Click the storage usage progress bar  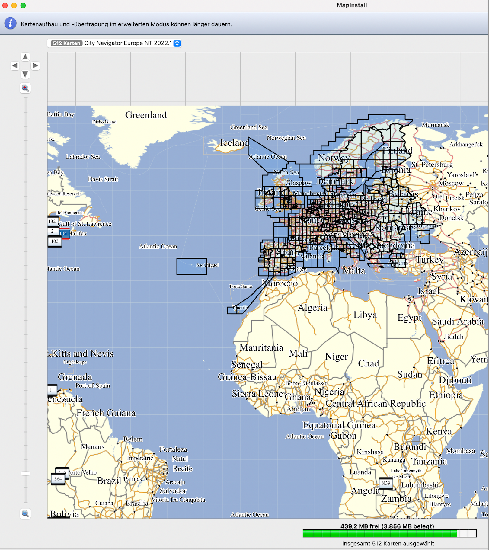[x=389, y=533]
